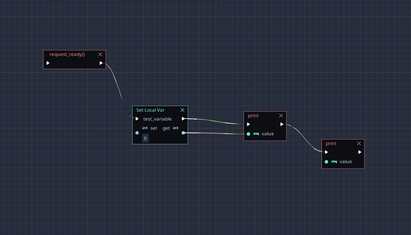The width and height of the screenshot is (411, 235).
Task: Click the output execution pin of the first print
Action: coord(282,124)
